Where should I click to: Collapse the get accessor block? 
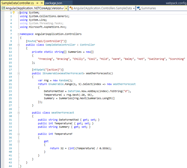pos(19,141)
